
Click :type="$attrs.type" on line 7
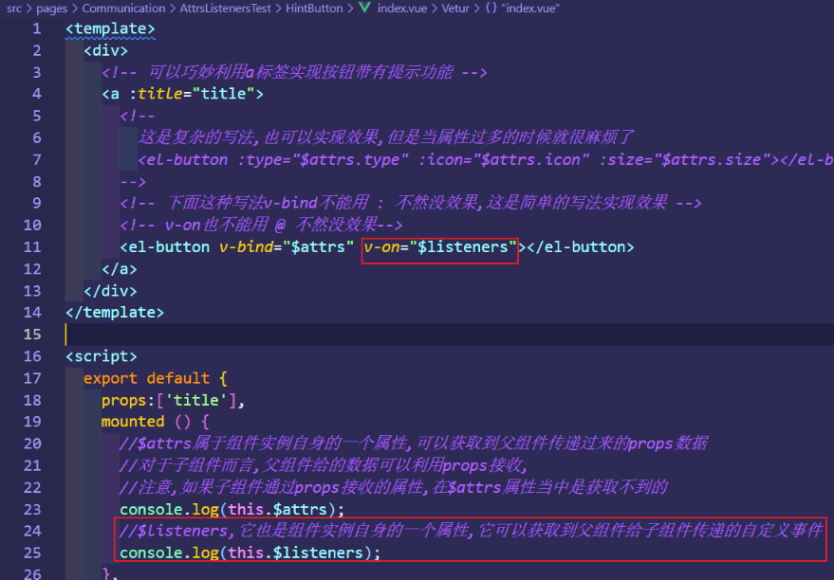point(323,160)
